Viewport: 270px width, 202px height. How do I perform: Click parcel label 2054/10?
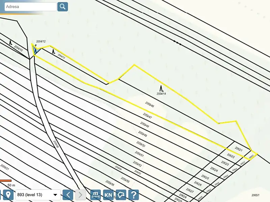18,48
